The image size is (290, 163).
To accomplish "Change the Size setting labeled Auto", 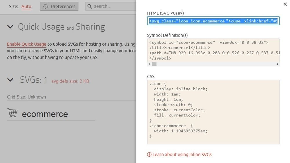I will coord(26,6).
